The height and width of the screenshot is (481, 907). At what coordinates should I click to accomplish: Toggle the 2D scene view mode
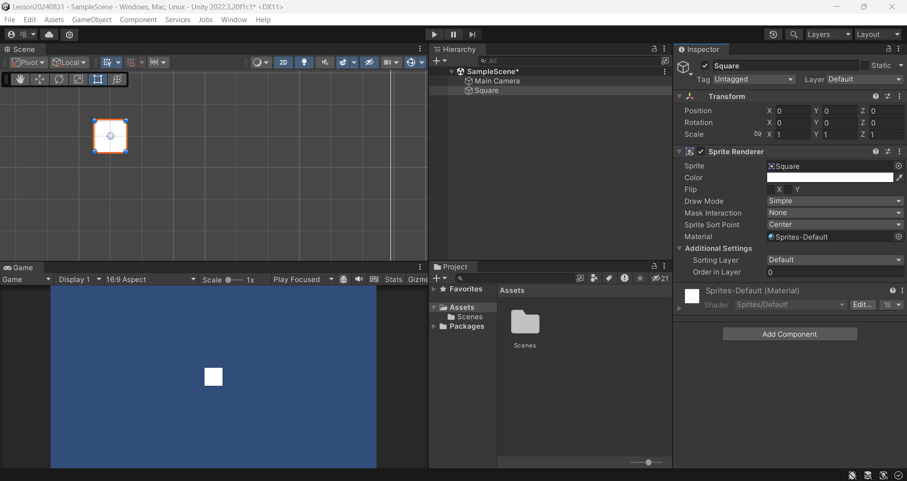point(283,62)
